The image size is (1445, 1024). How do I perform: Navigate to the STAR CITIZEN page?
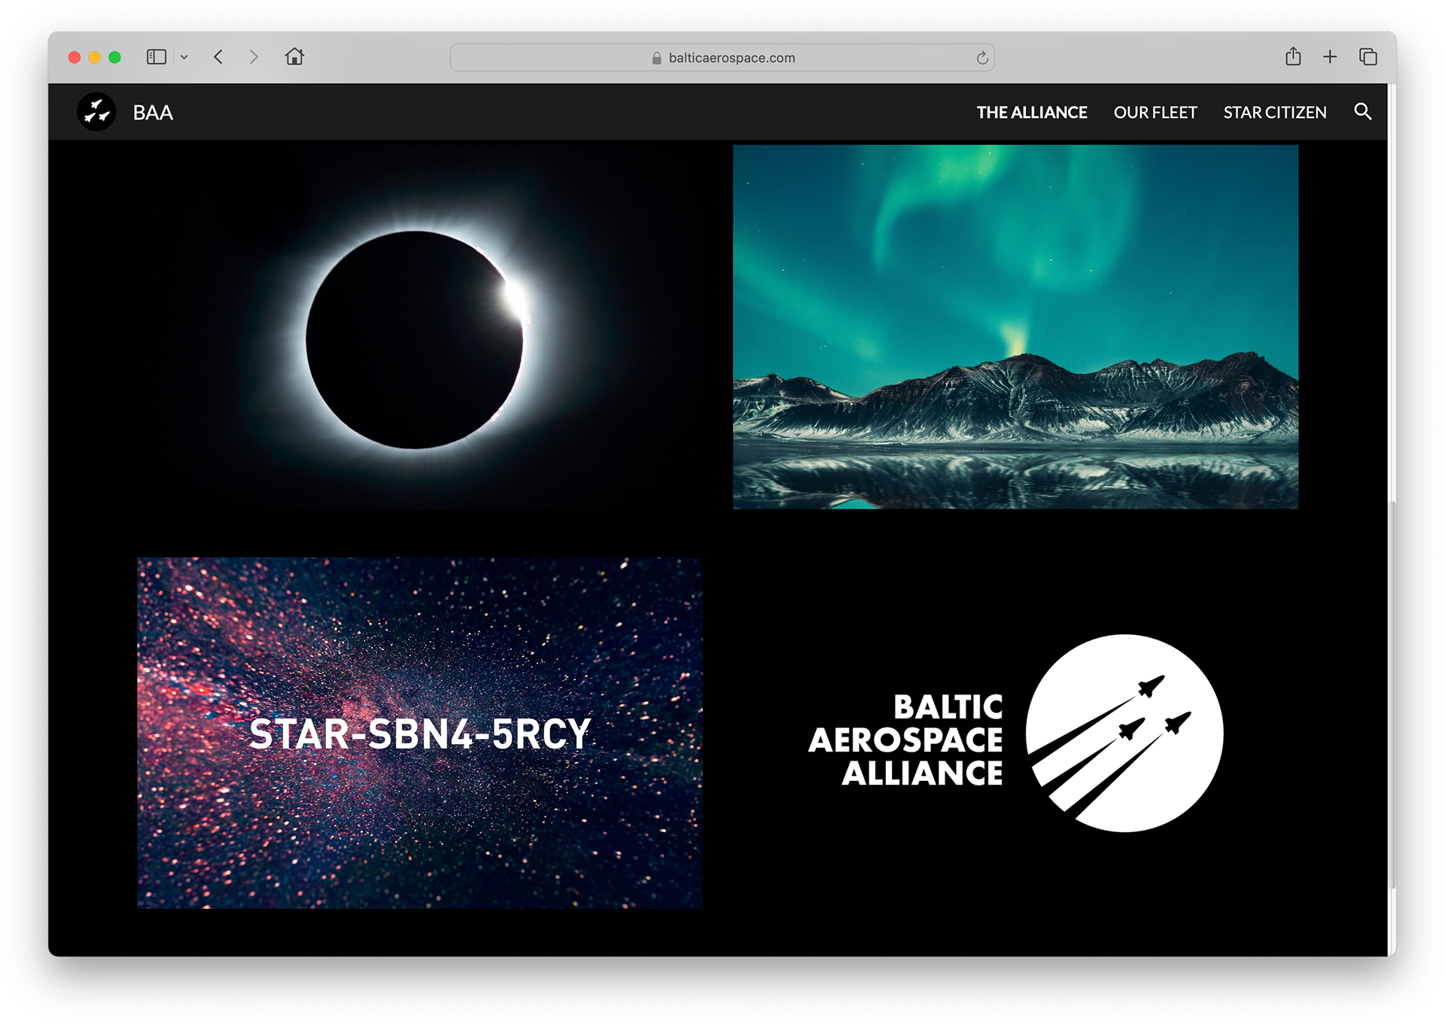pos(1274,113)
